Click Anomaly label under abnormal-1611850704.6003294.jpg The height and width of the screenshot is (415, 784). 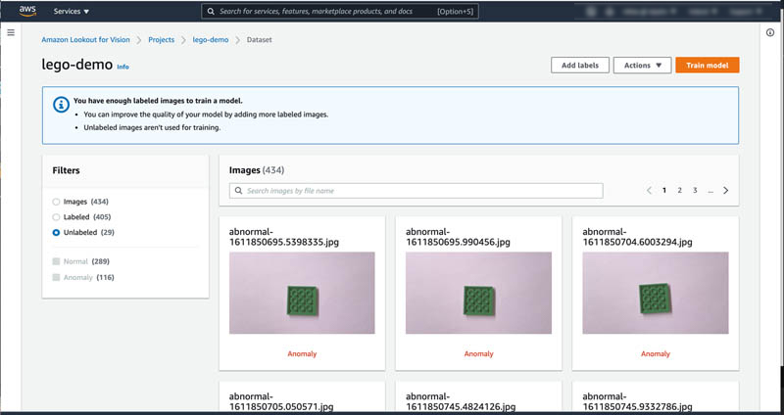(x=656, y=354)
